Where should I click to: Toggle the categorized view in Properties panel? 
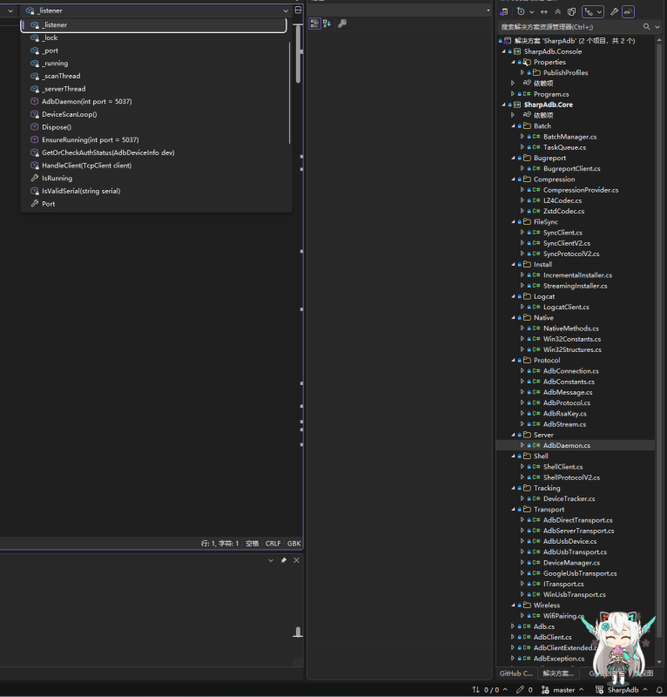[315, 24]
